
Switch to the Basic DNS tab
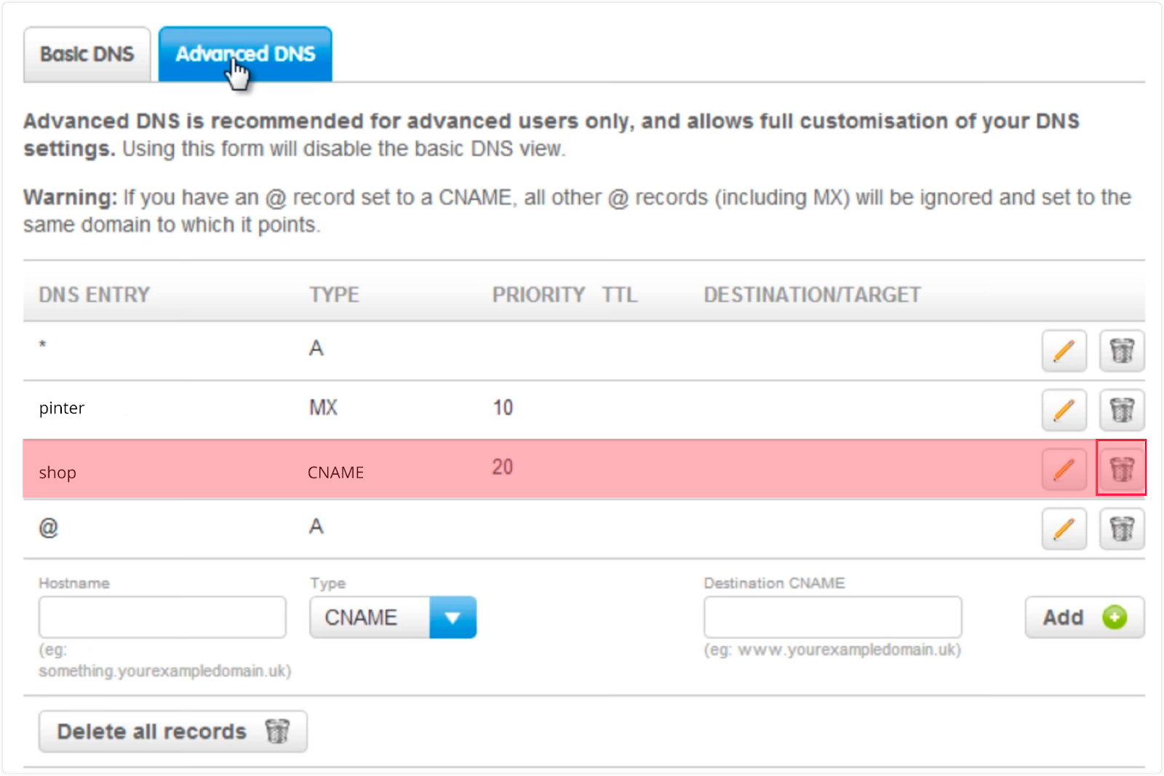click(x=87, y=55)
